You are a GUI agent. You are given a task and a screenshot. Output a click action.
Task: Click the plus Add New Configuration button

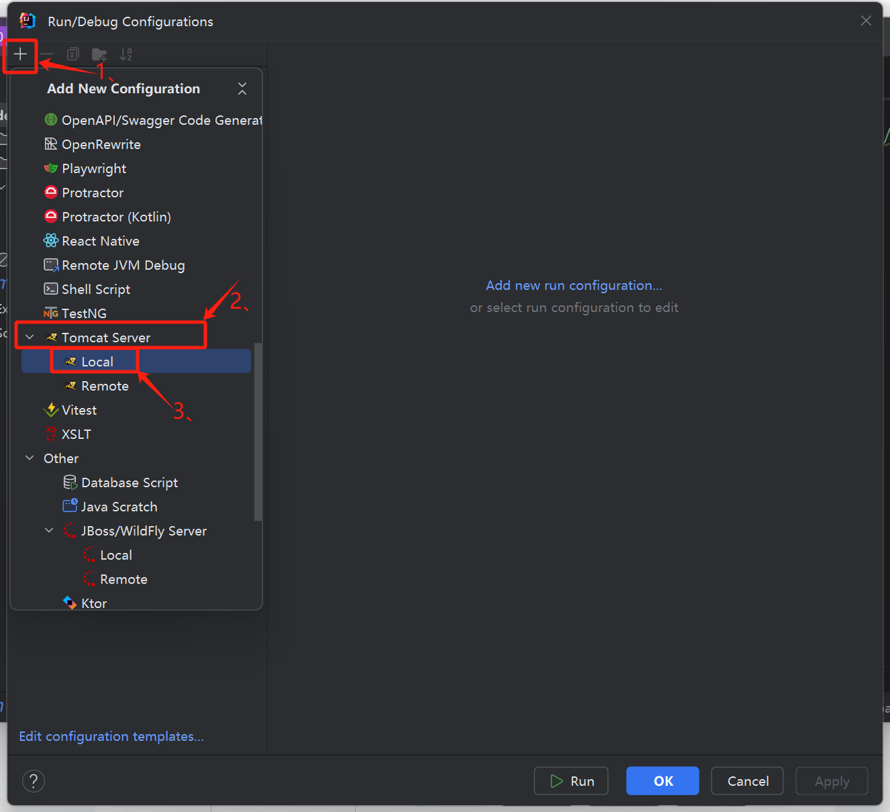point(20,54)
